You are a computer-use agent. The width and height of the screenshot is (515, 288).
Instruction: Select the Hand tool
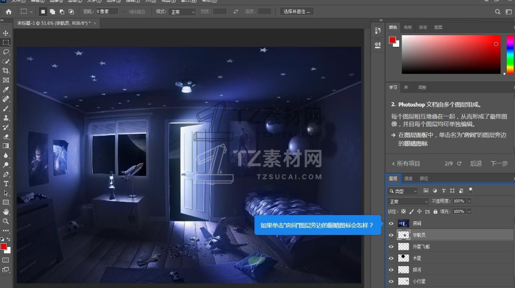click(x=6, y=212)
